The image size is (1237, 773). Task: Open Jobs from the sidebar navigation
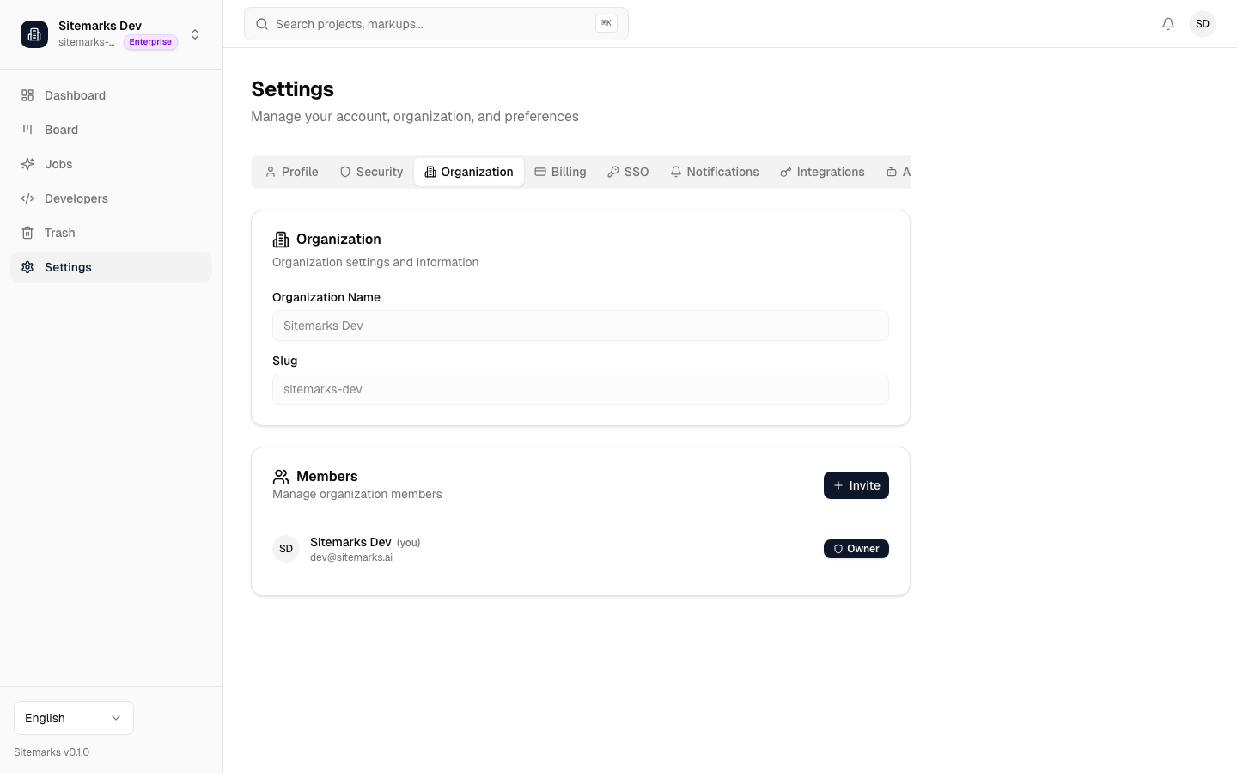[58, 164]
